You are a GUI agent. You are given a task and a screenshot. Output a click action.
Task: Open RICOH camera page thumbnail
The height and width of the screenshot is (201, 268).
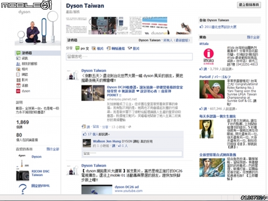(23, 175)
